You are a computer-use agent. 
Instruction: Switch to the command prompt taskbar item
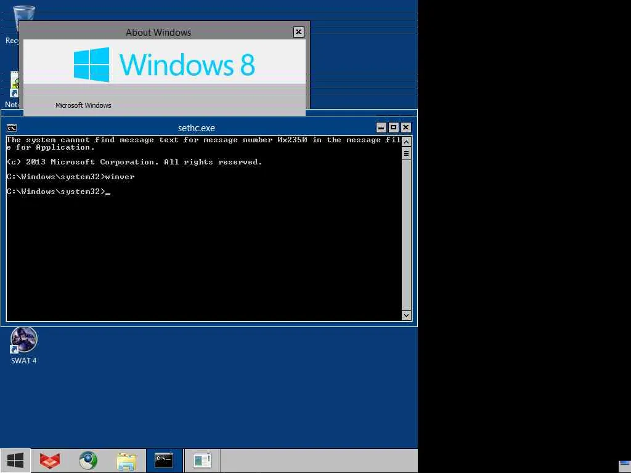pos(164,461)
